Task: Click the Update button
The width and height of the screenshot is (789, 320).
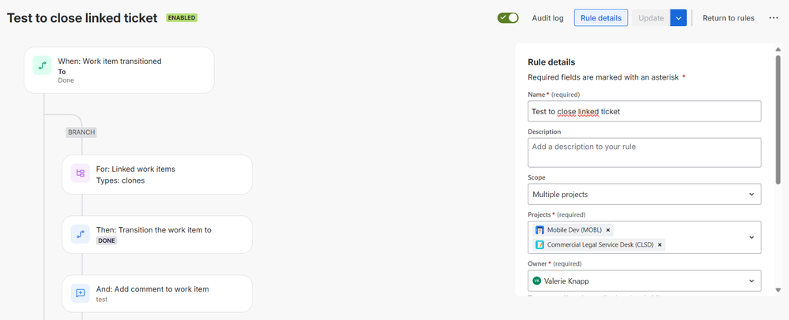Action: pyautogui.click(x=651, y=18)
